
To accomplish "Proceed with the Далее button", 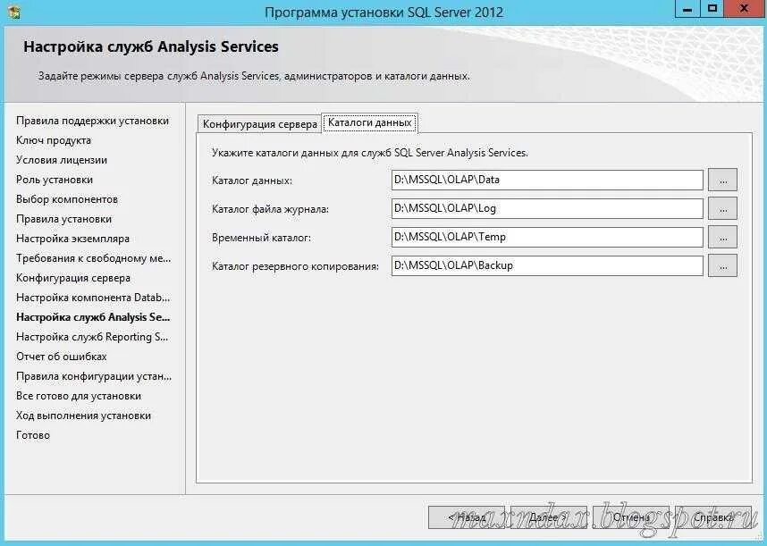I will pos(548,517).
